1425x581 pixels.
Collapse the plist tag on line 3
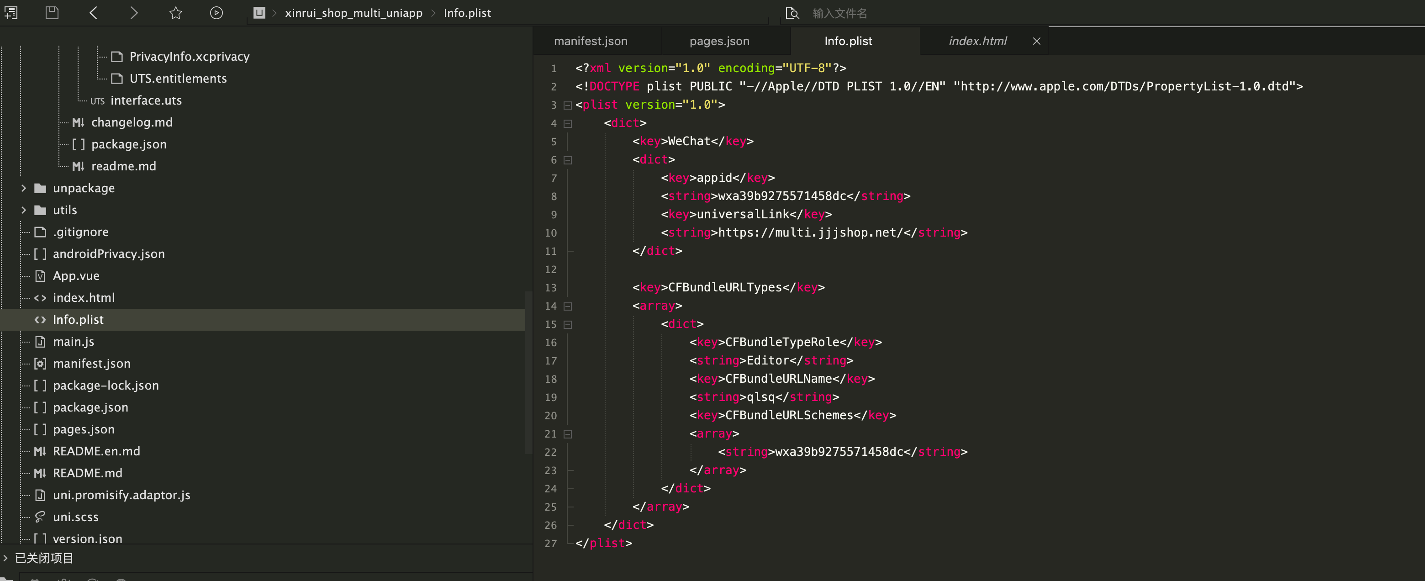coord(567,105)
